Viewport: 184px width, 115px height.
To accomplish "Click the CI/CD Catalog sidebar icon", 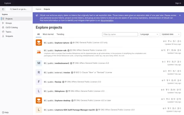I will [x=3, y=27].
